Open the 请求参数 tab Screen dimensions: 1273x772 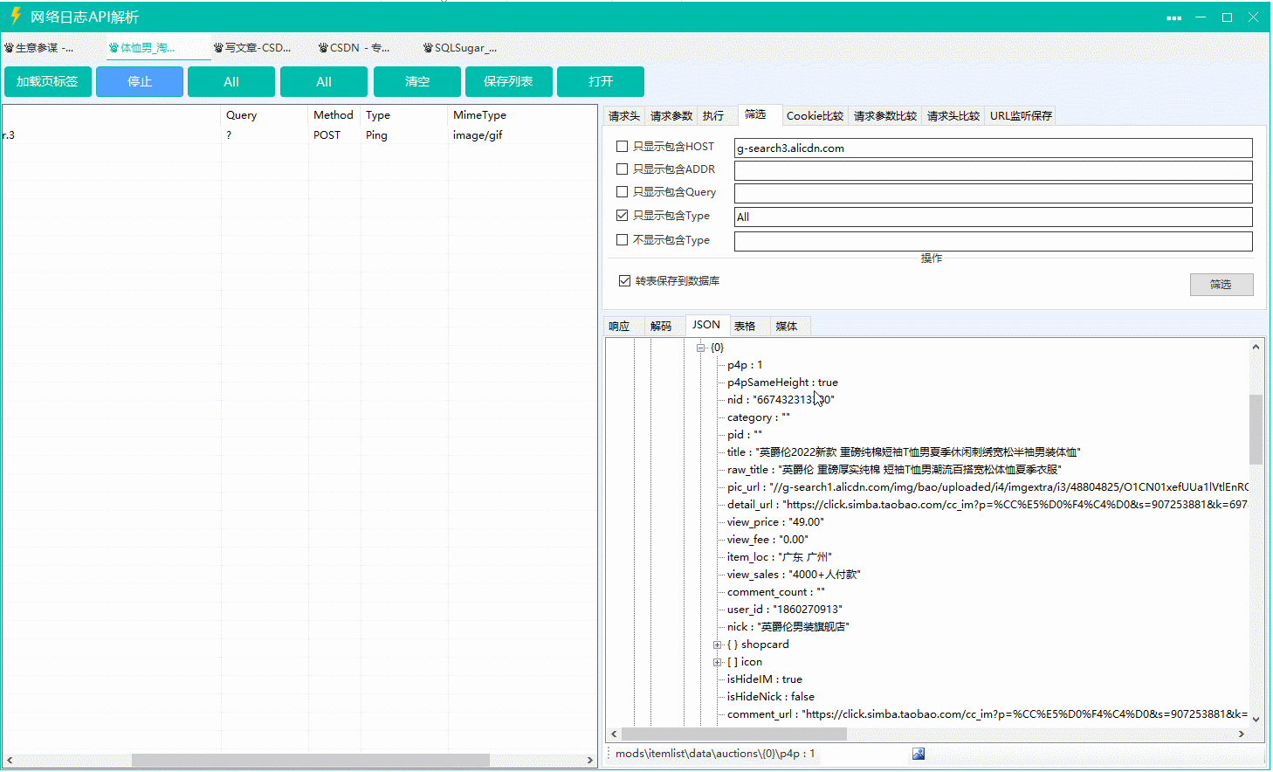click(671, 116)
